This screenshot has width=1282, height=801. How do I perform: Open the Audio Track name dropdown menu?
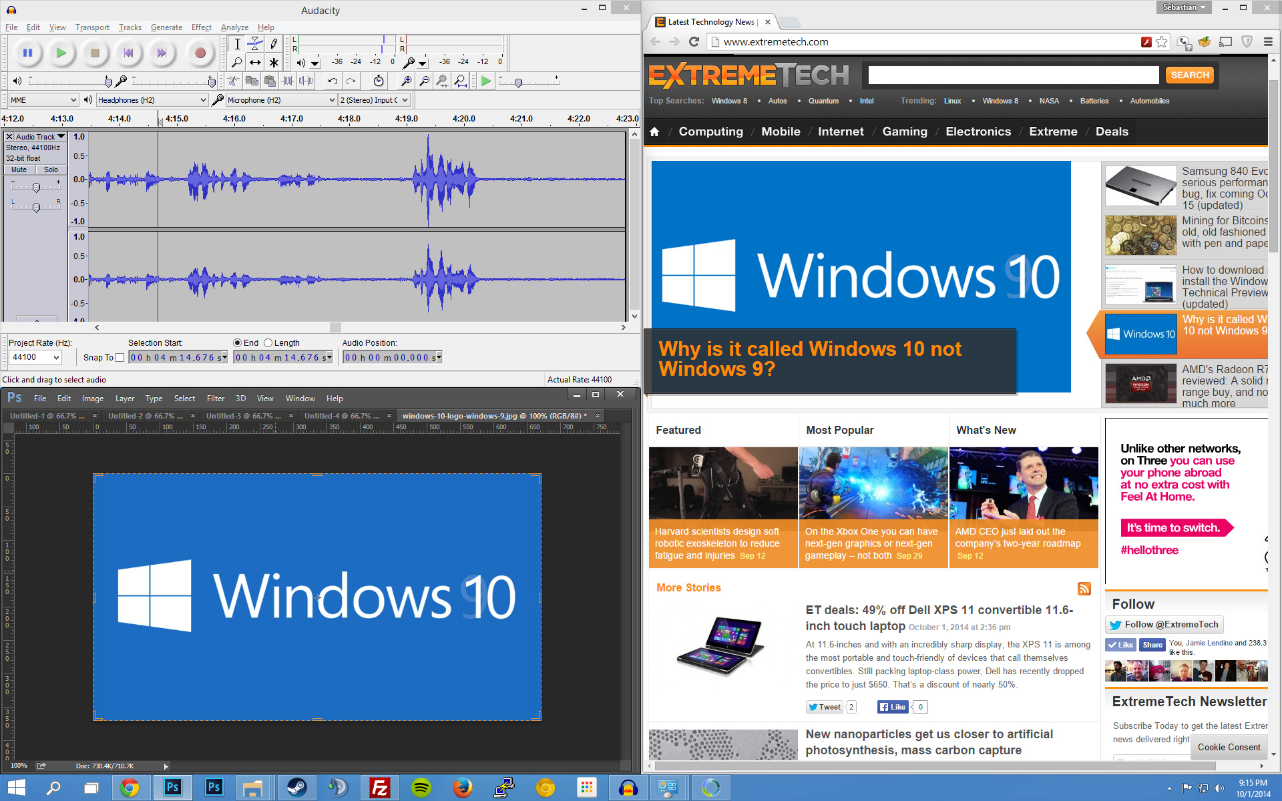pos(61,136)
